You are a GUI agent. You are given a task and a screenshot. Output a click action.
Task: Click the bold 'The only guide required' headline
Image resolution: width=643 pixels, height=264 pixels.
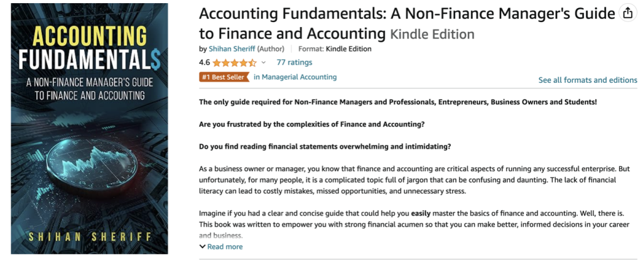[397, 102]
